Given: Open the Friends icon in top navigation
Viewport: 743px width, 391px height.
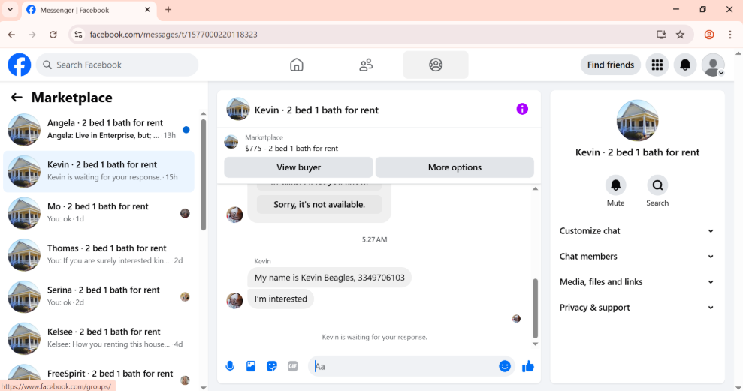Looking at the screenshot, I should coord(366,65).
